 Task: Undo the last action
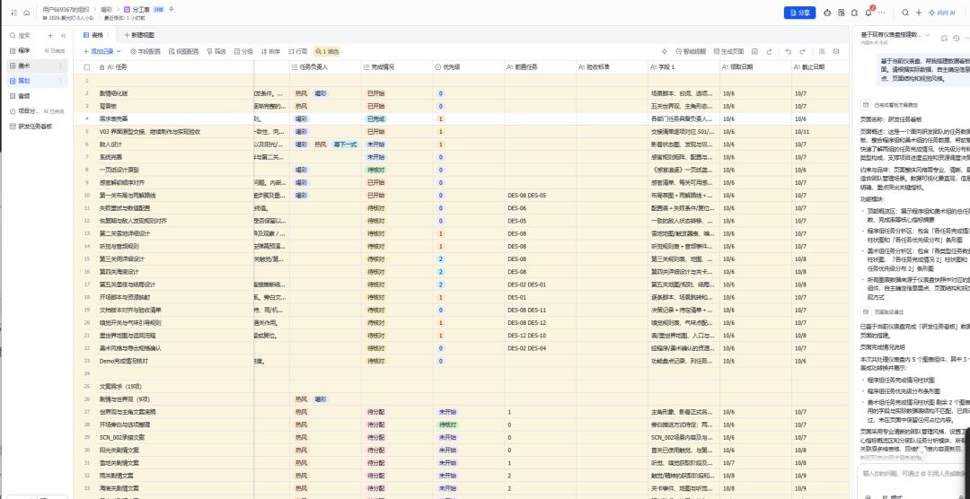(789, 51)
